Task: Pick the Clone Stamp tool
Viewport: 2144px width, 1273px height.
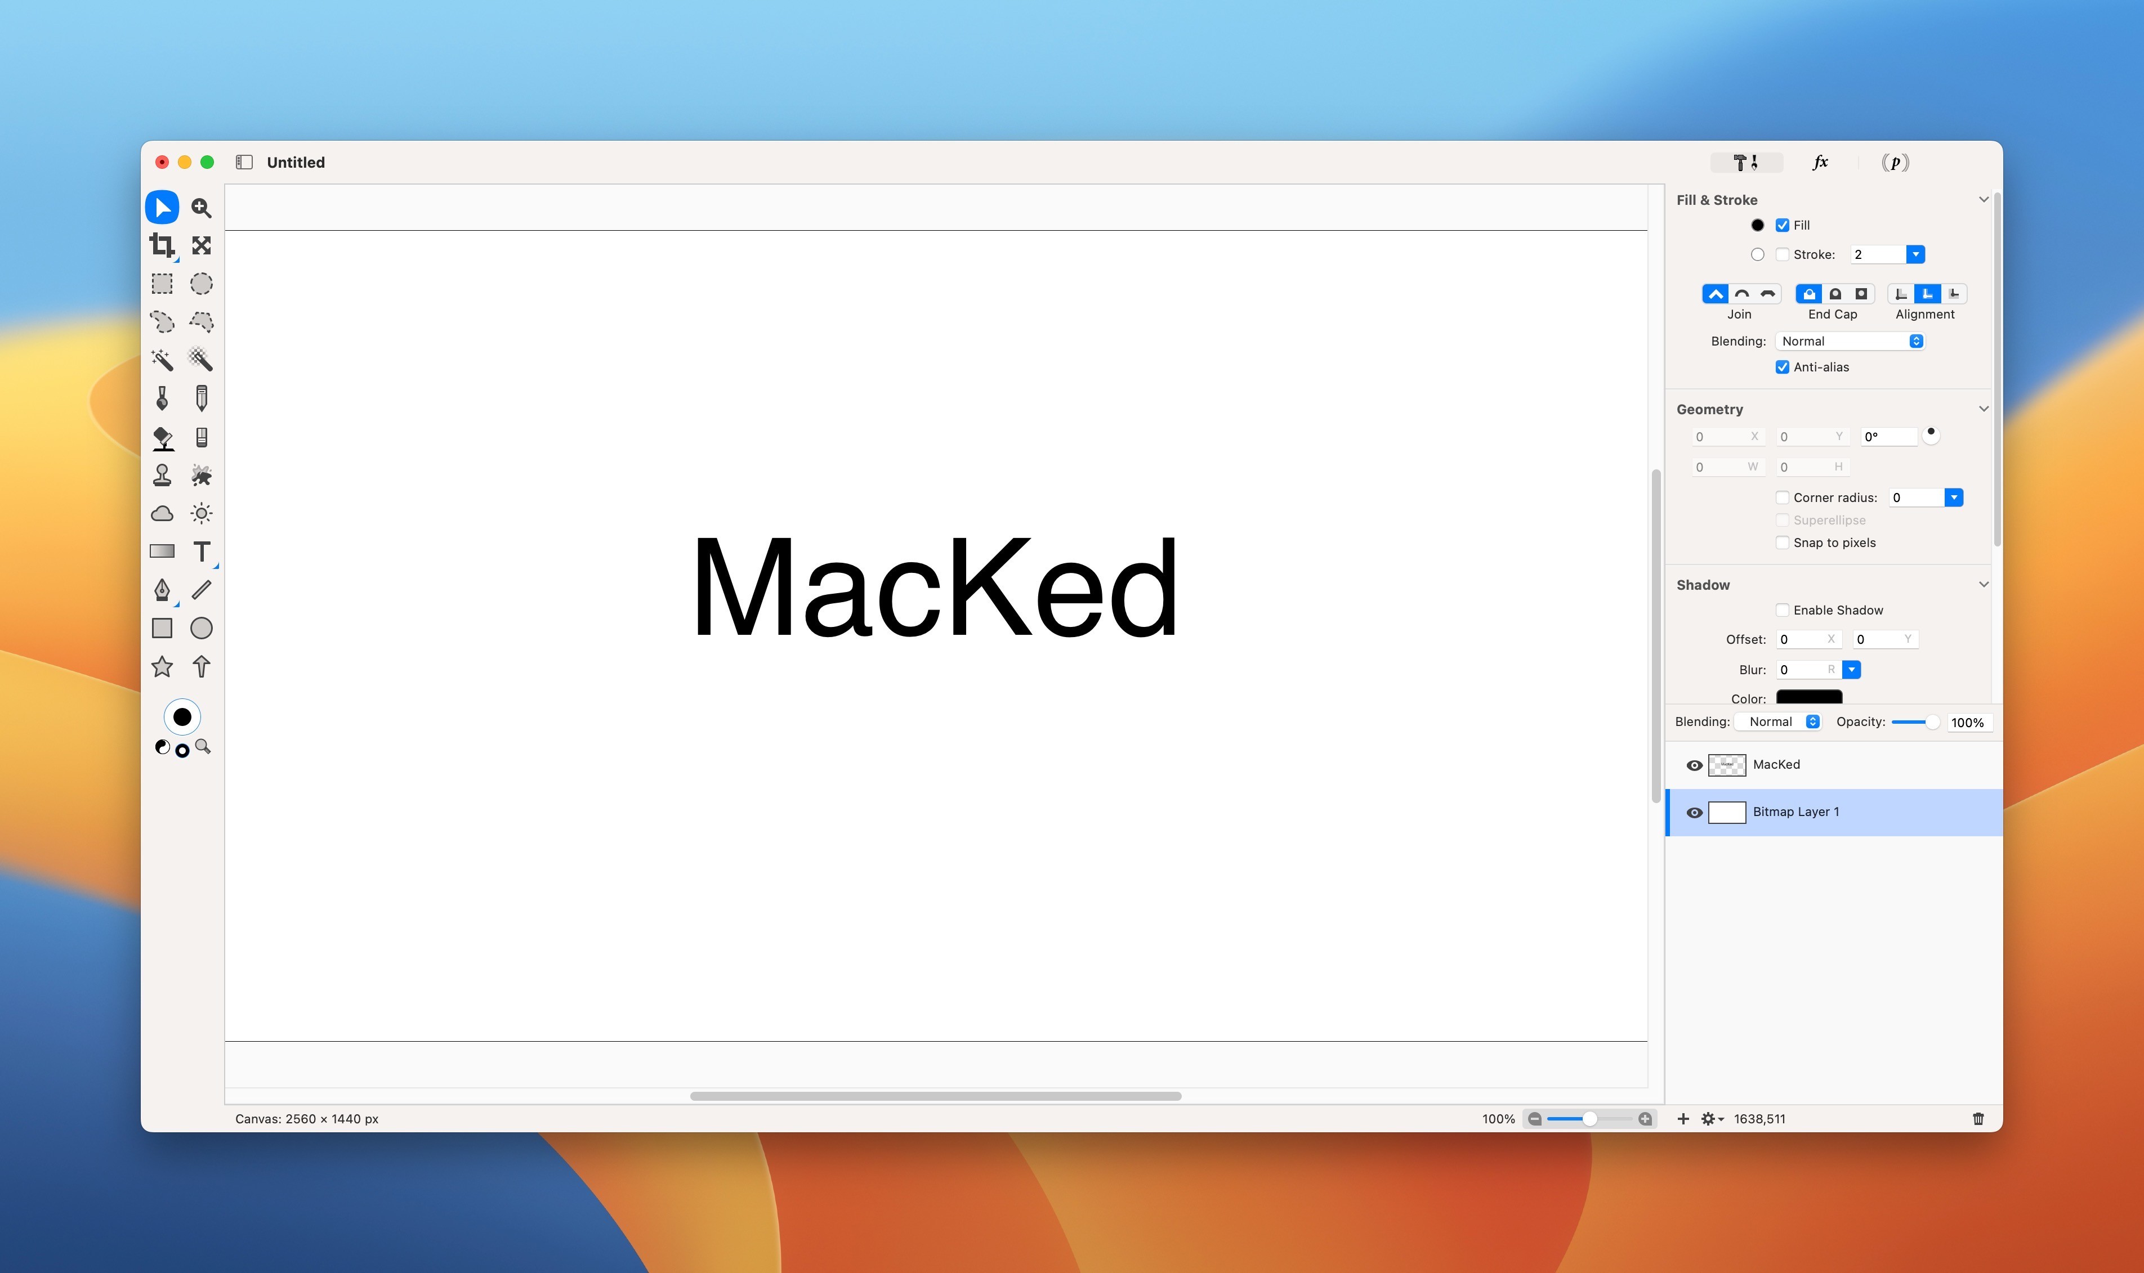Action: click(x=161, y=475)
